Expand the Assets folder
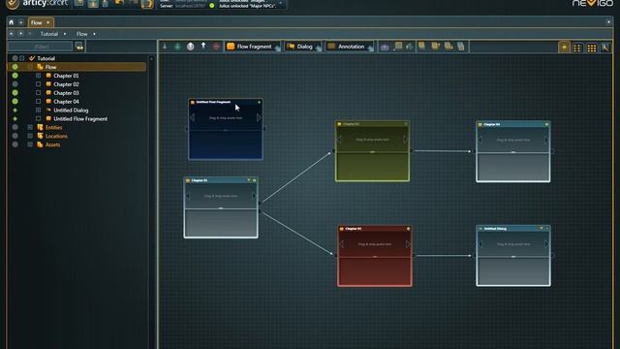The image size is (620, 349). point(30,144)
